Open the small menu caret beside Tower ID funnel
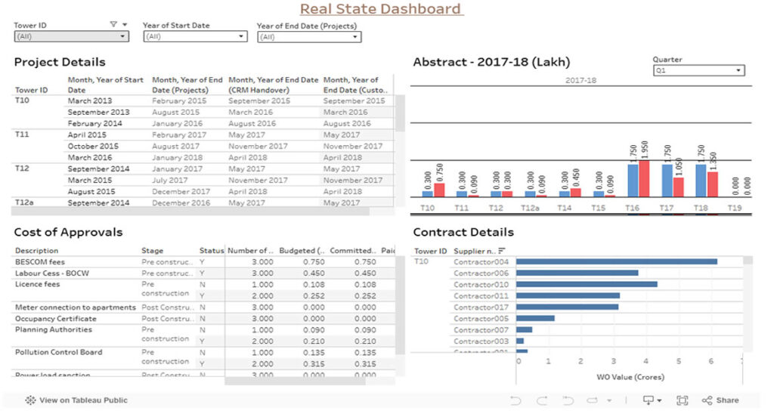This screenshot has width=774, height=417. (x=125, y=25)
